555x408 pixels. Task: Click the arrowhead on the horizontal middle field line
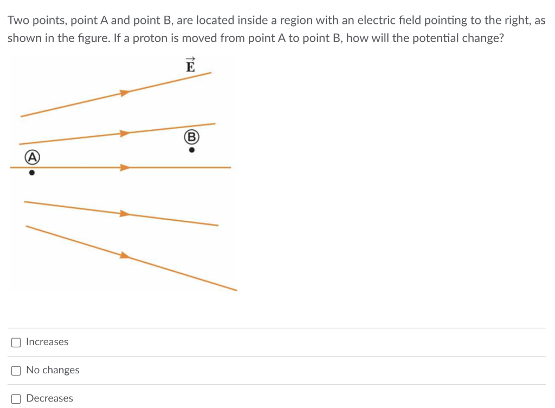(x=124, y=167)
